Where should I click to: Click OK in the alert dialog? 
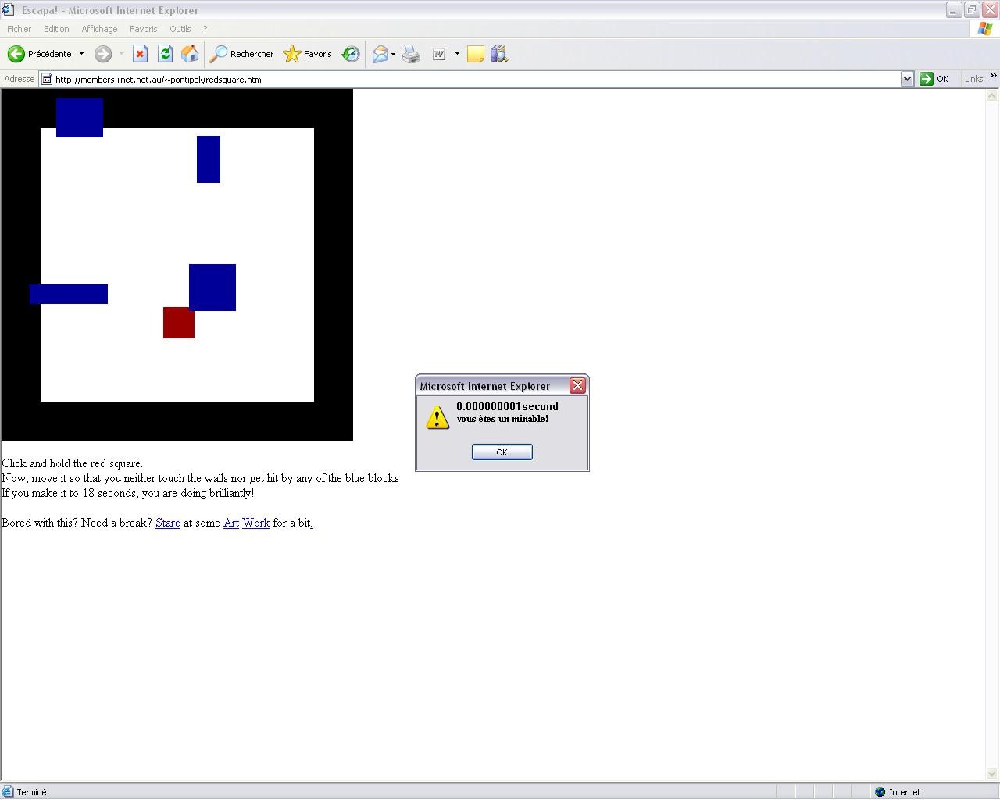[502, 452]
